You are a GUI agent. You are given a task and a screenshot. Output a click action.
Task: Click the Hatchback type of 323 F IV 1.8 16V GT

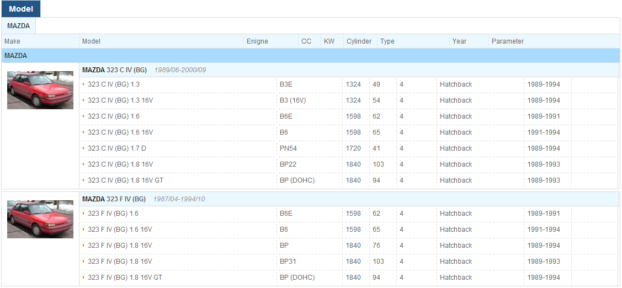(456, 278)
